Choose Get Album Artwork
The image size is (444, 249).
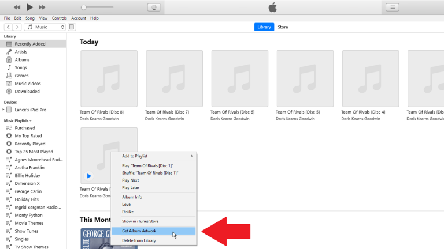point(154,231)
